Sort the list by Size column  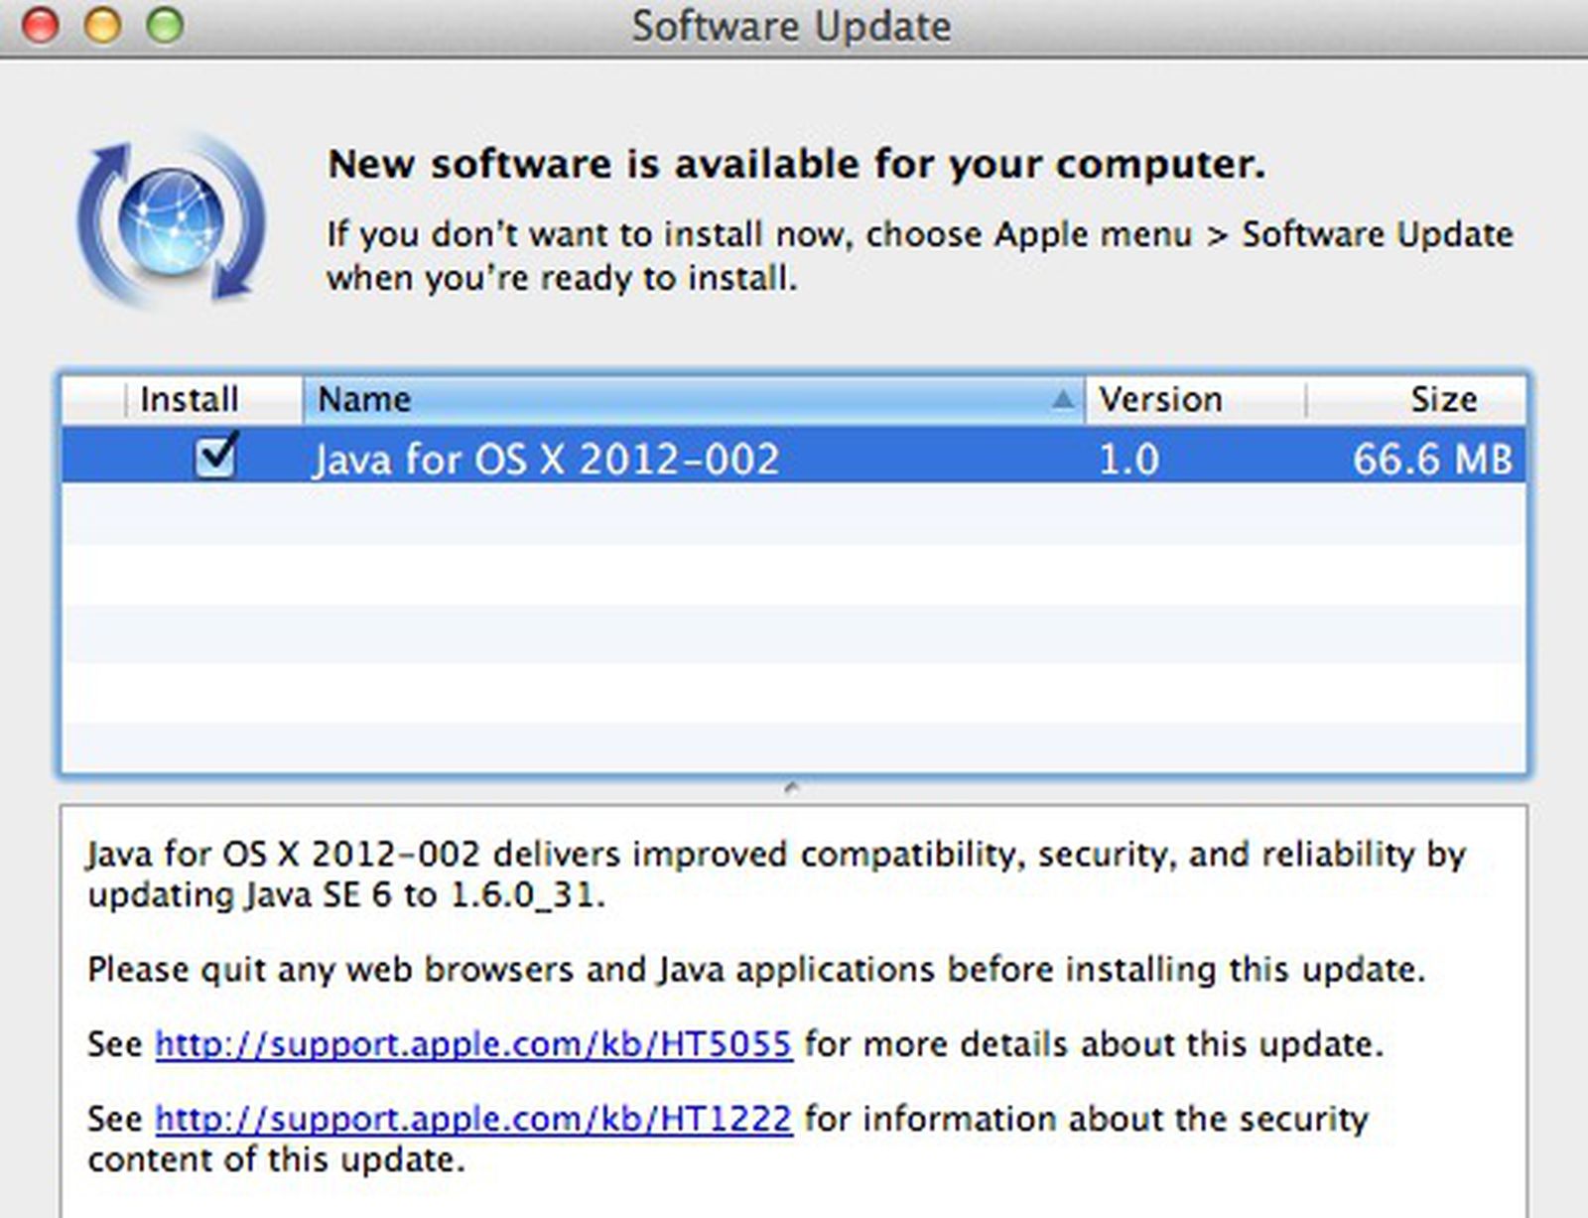(x=1443, y=399)
